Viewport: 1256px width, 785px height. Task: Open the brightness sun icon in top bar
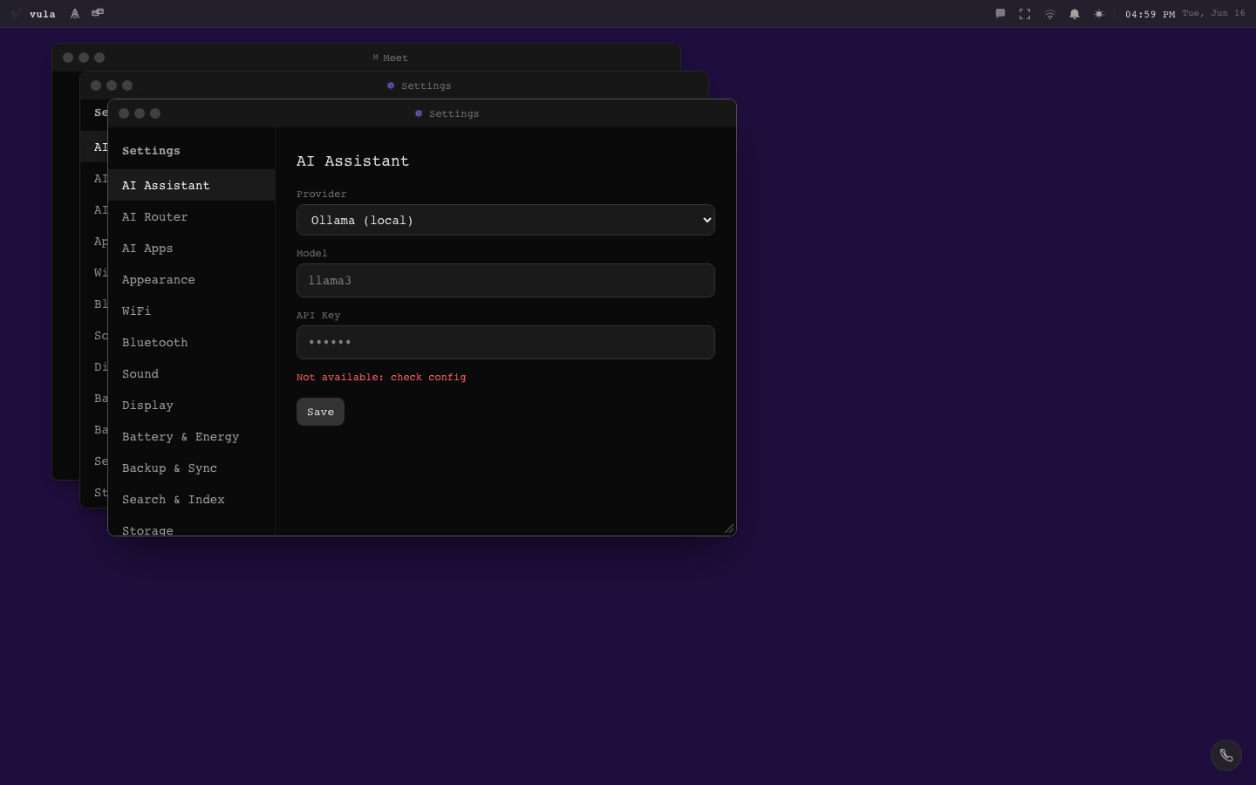tap(1099, 14)
